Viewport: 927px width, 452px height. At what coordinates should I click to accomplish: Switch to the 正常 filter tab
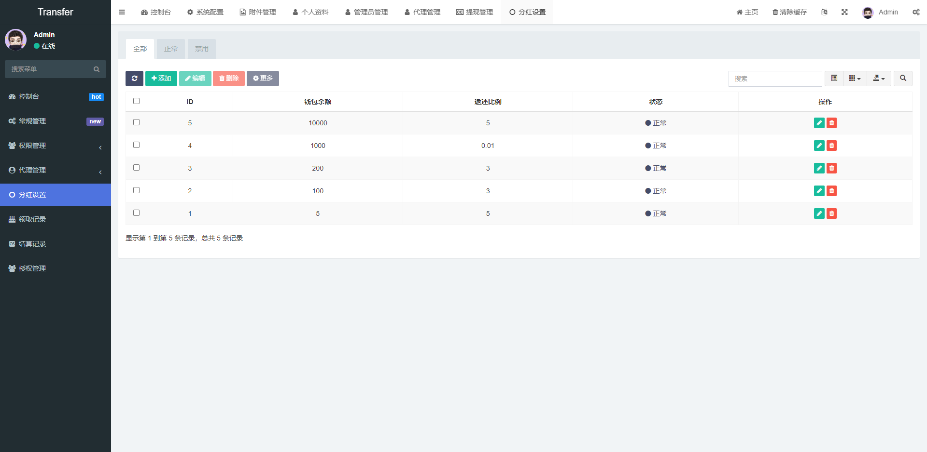(171, 49)
